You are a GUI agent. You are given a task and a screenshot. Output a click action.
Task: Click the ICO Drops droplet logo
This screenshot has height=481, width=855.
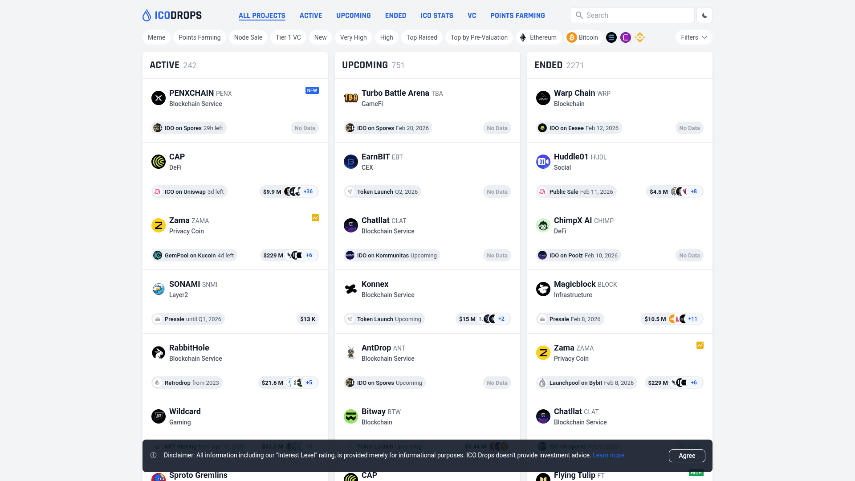pyautogui.click(x=147, y=15)
